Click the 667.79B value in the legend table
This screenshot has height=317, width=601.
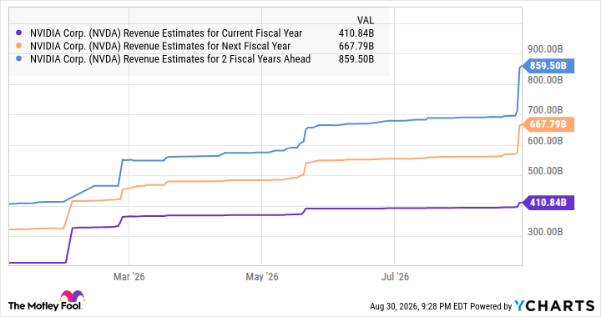coord(356,46)
